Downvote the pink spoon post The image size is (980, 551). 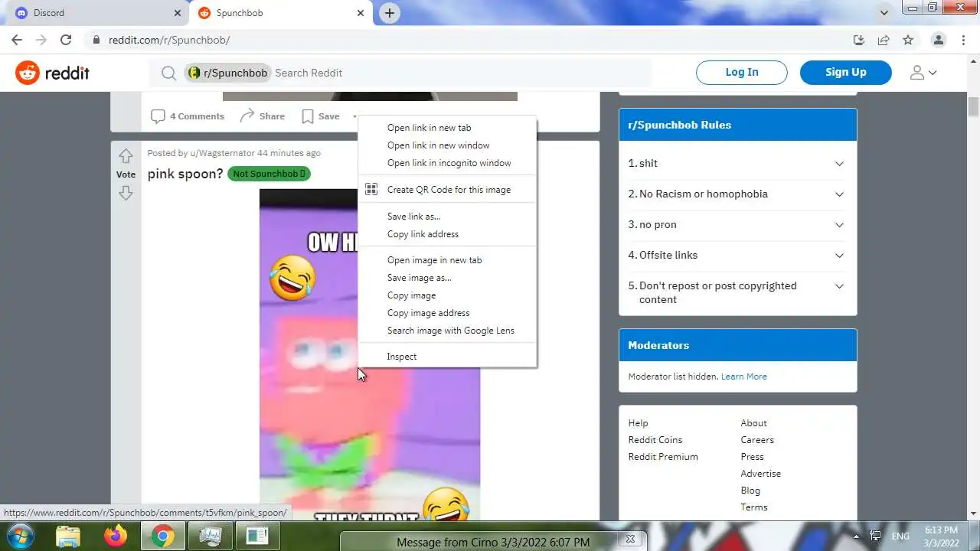pos(126,193)
